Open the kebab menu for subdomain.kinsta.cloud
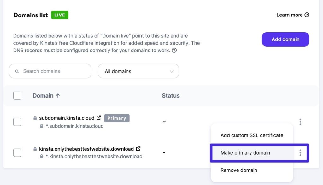This screenshot has width=323, height=185. tap(300, 122)
